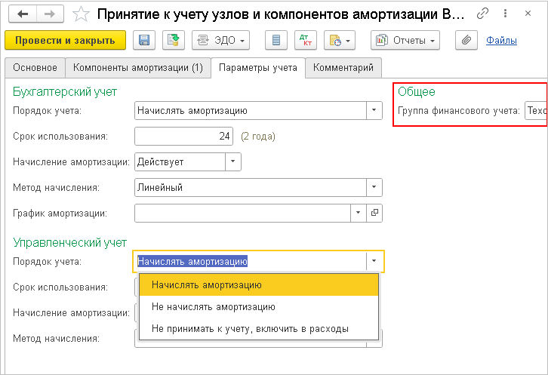This screenshot has height=375, width=548.
Task: Open График амортизации selection form button
Action: 374,214
